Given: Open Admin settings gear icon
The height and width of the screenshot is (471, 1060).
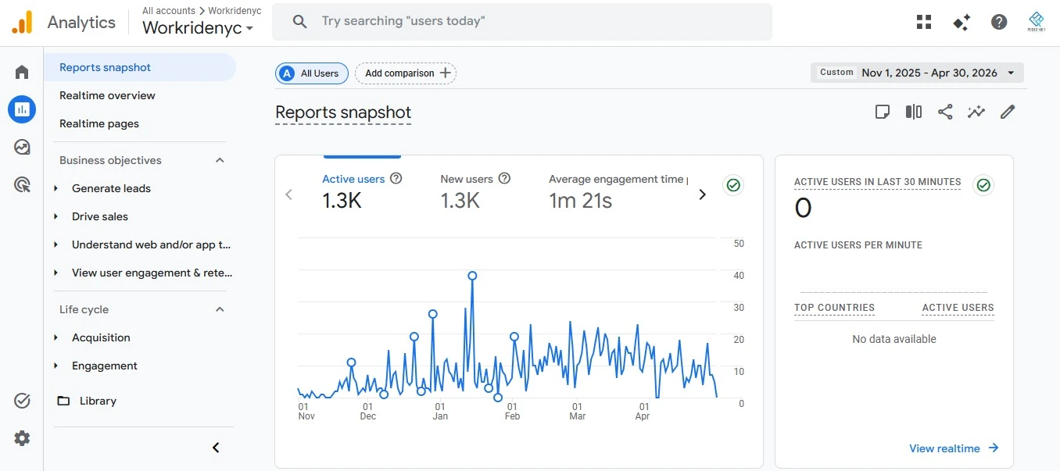Looking at the screenshot, I should pyautogui.click(x=22, y=438).
